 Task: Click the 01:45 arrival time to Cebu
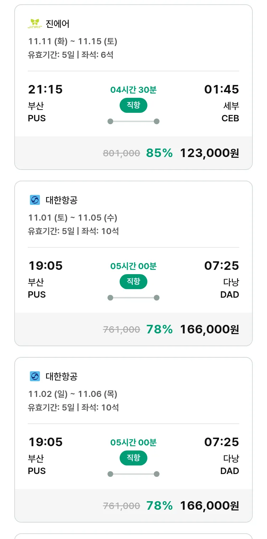[221, 89]
